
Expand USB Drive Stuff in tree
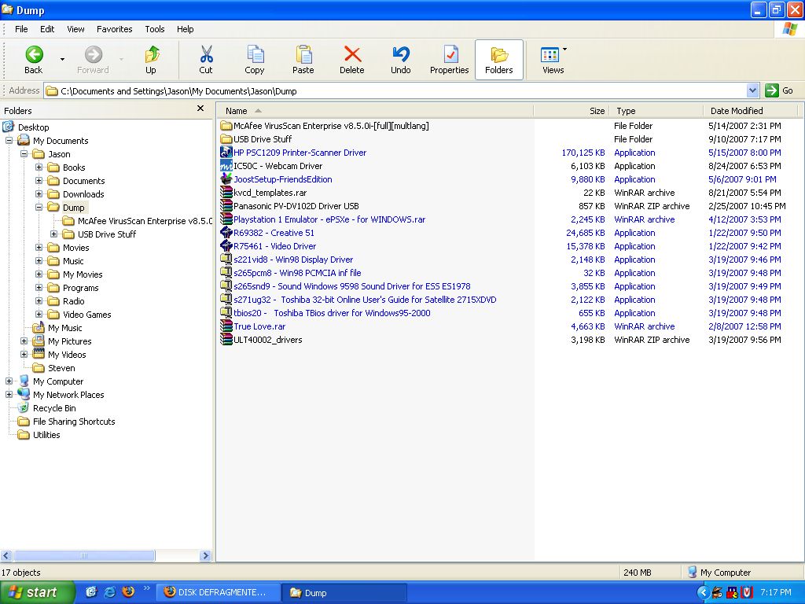(53, 234)
